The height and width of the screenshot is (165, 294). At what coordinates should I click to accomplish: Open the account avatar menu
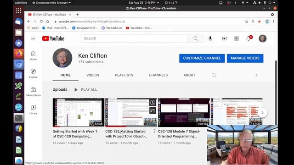point(262,38)
